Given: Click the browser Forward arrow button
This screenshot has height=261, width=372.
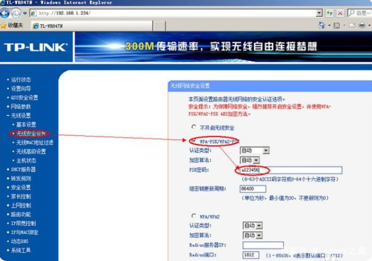Looking at the screenshot, I should [16, 13].
